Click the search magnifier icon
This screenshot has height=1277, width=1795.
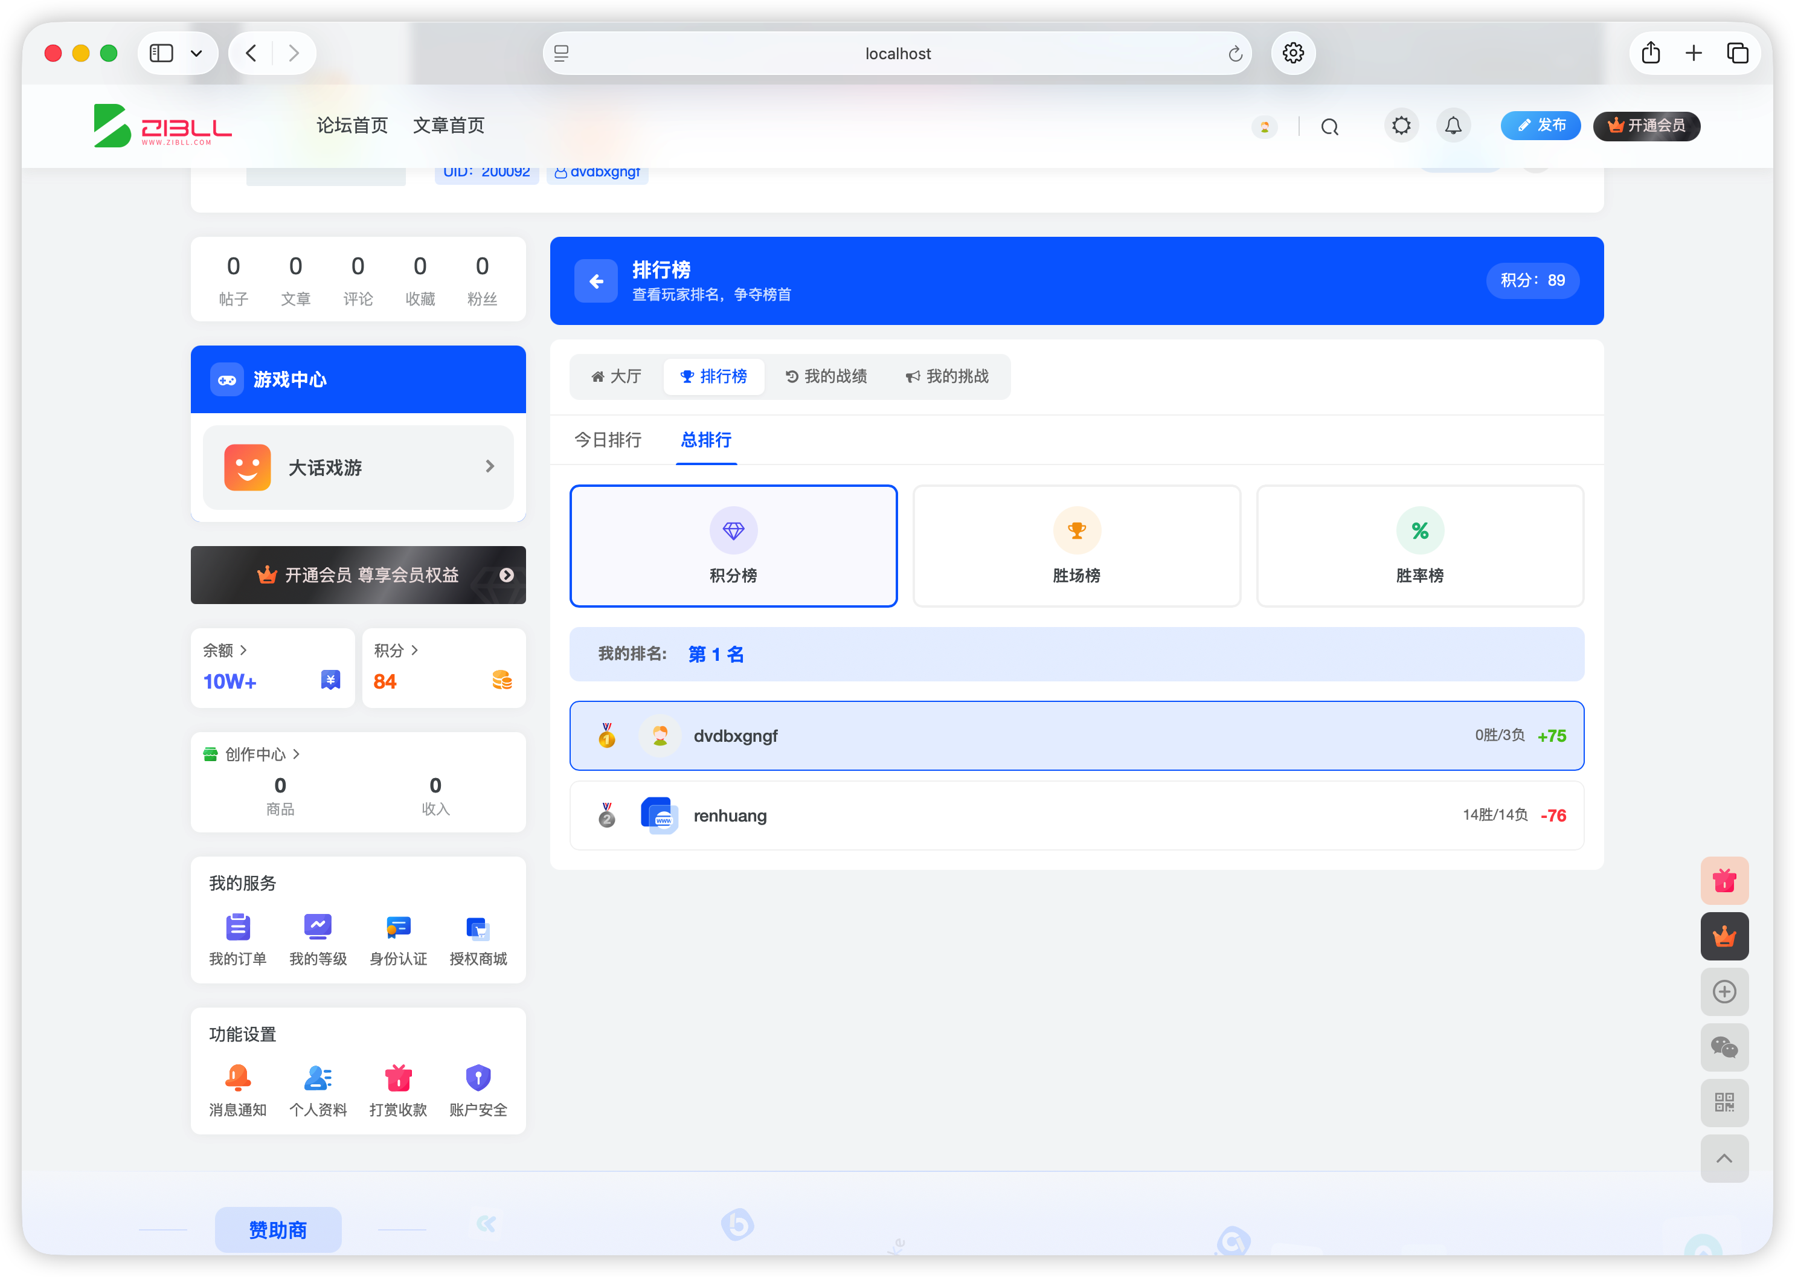point(1329,127)
